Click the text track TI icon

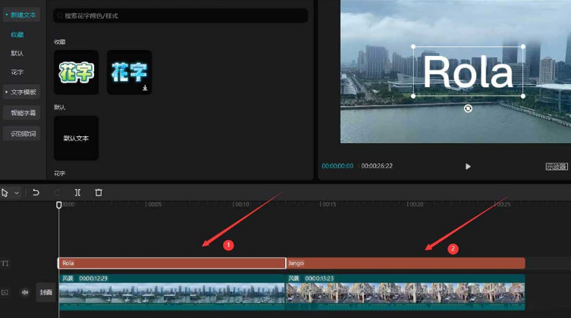5,263
